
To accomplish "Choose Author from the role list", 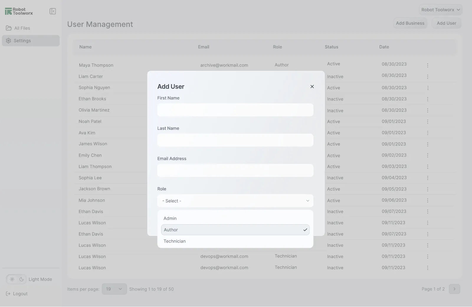I will pyautogui.click(x=235, y=230).
